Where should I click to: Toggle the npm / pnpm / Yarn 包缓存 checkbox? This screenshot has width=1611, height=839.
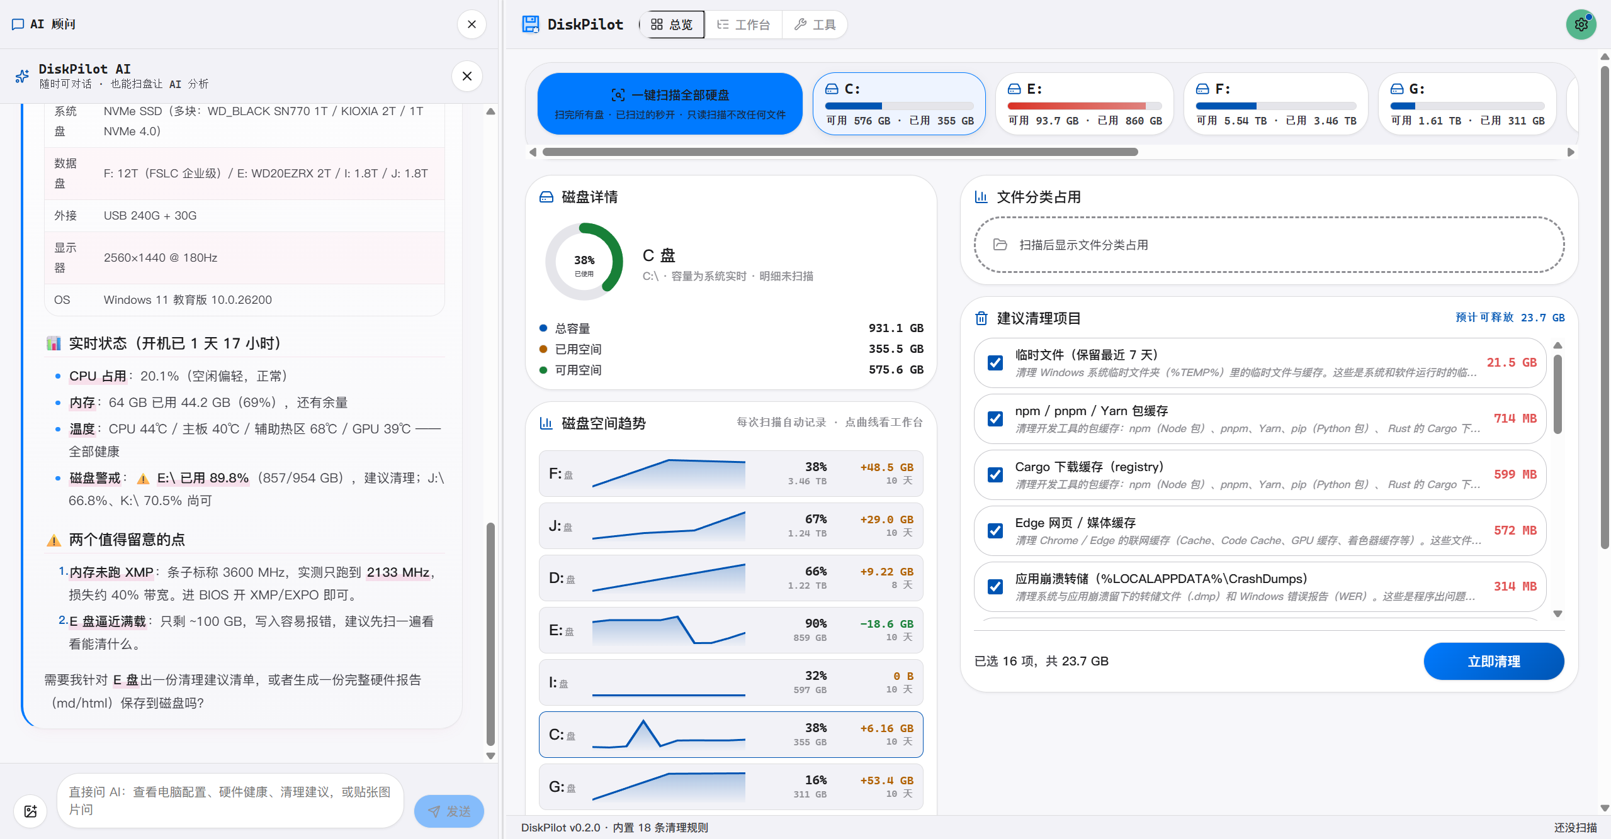pos(995,419)
